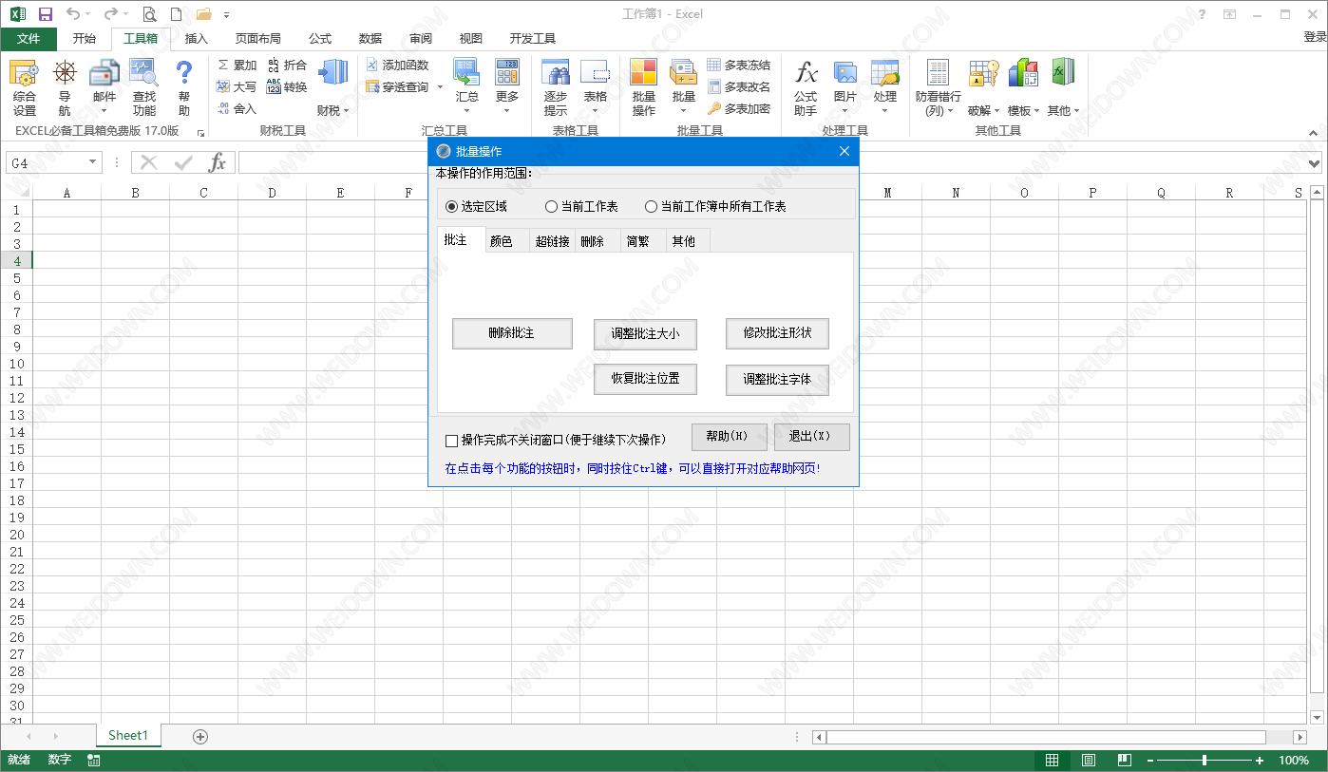Open the Name Box dropdown arrow
Image resolution: width=1328 pixels, height=772 pixels.
coord(92,162)
